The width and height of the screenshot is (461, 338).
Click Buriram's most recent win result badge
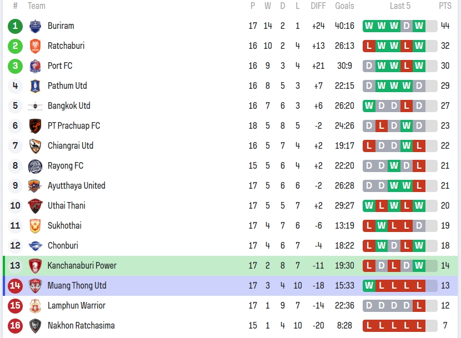click(x=419, y=26)
